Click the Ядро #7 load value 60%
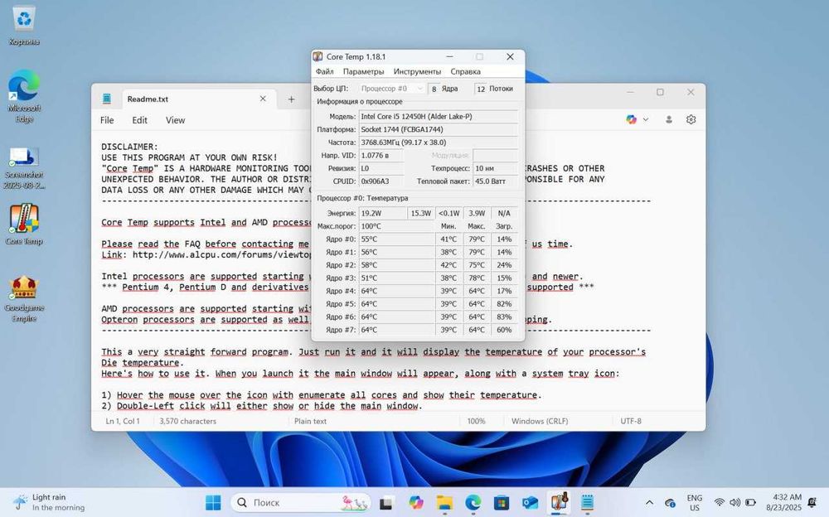The image size is (829, 517). pos(504,330)
